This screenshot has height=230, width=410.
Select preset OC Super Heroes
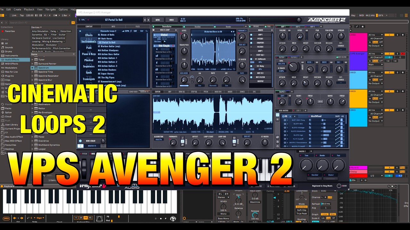pos(106,73)
